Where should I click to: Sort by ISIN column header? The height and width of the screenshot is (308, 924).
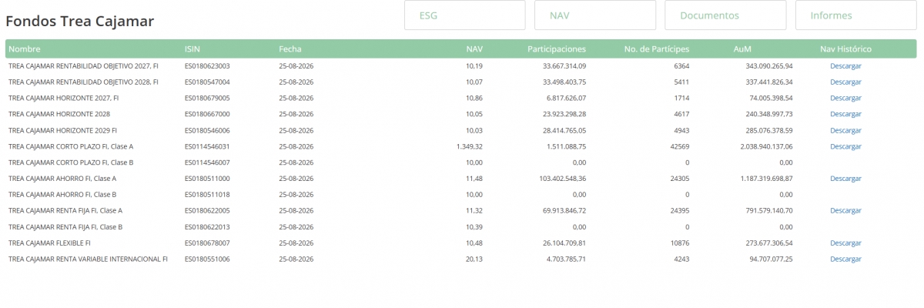point(192,49)
